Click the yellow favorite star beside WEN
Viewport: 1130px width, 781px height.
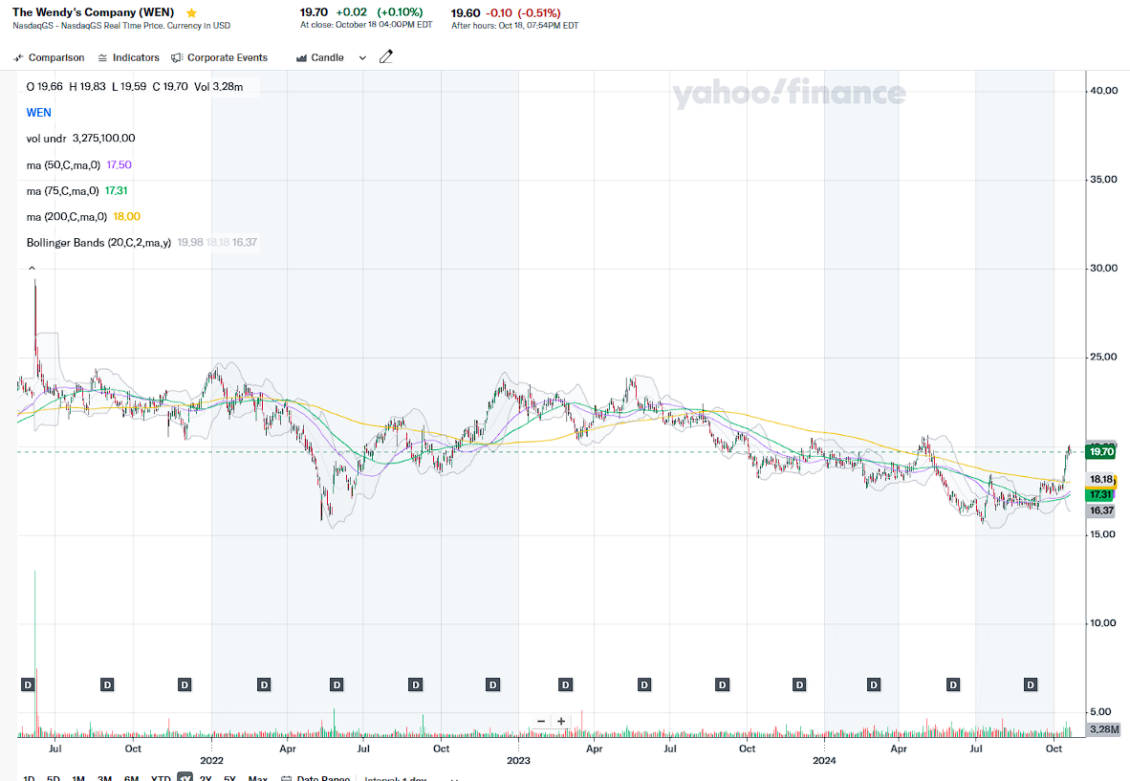pyautogui.click(x=192, y=13)
